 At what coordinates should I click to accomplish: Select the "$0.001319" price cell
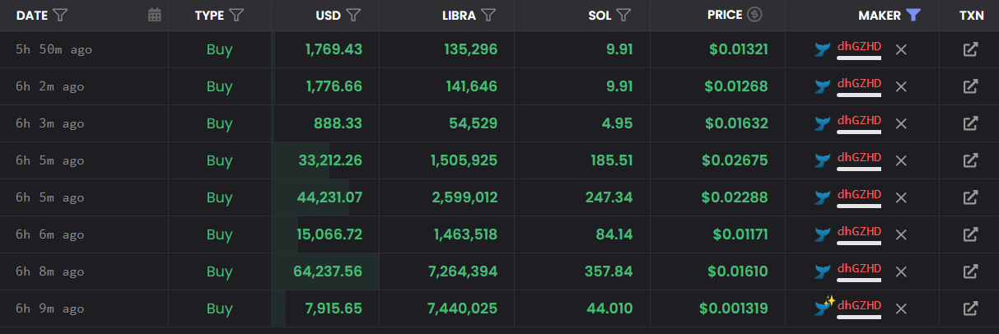pyautogui.click(x=734, y=308)
